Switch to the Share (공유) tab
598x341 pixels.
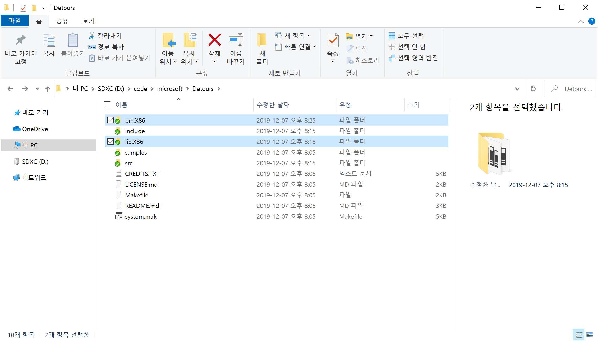pyautogui.click(x=62, y=21)
